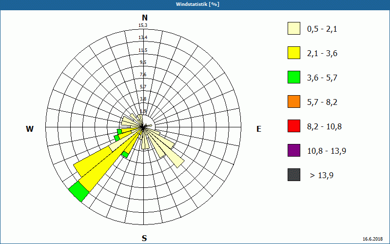Click the radial axis value 11,5
Viewport: 390px width, 244px height.
click(x=143, y=50)
